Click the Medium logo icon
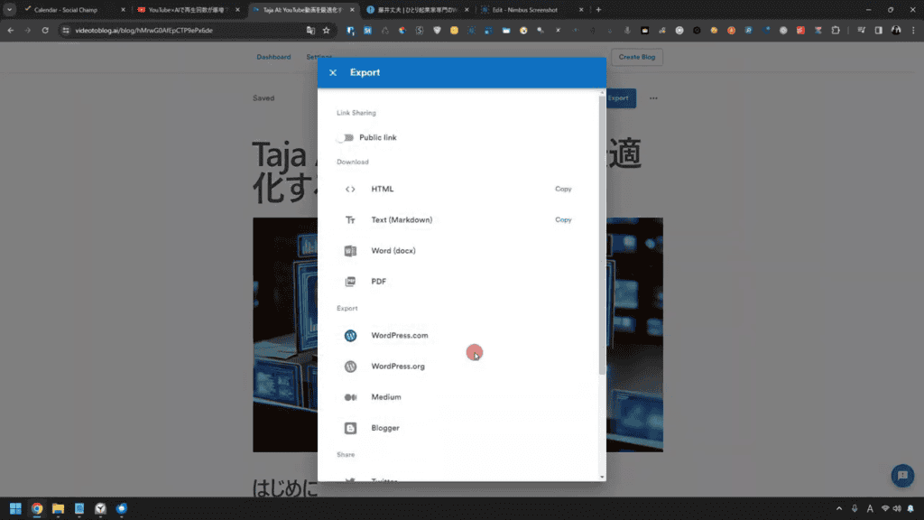This screenshot has width=924, height=520. coord(350,397)
